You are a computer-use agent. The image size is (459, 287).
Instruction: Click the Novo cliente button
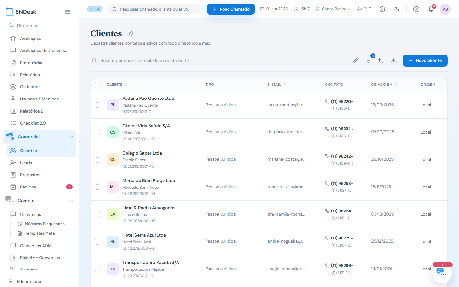coord(425,61)
